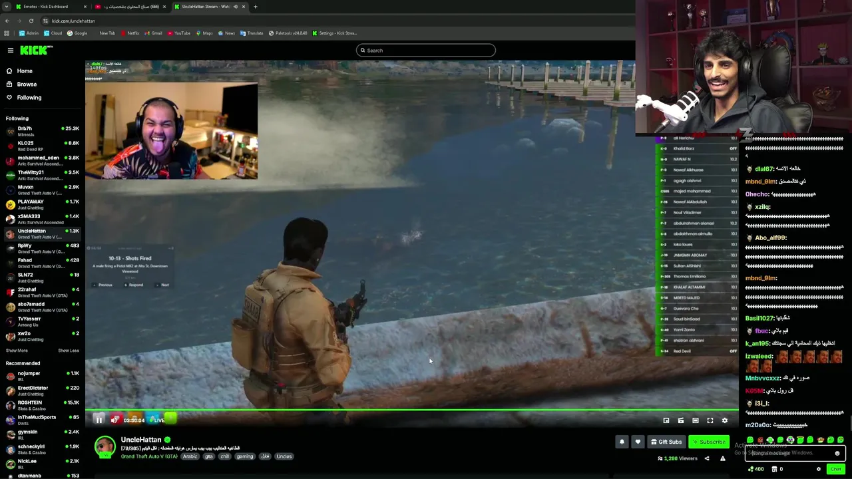Open nojumper recommended channel
Image resolution: width=852 pixels, height=479 pixels.
[41, 376]
